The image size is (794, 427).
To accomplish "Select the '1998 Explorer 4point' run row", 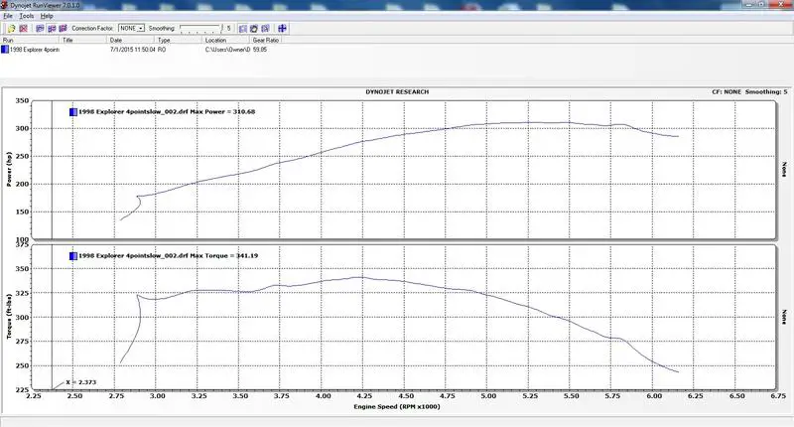I will [x=35, y=50].
